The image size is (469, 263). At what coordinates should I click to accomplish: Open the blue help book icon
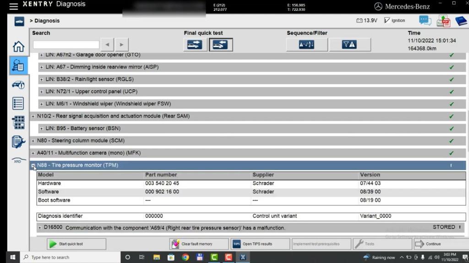click(x=461, y=21)
